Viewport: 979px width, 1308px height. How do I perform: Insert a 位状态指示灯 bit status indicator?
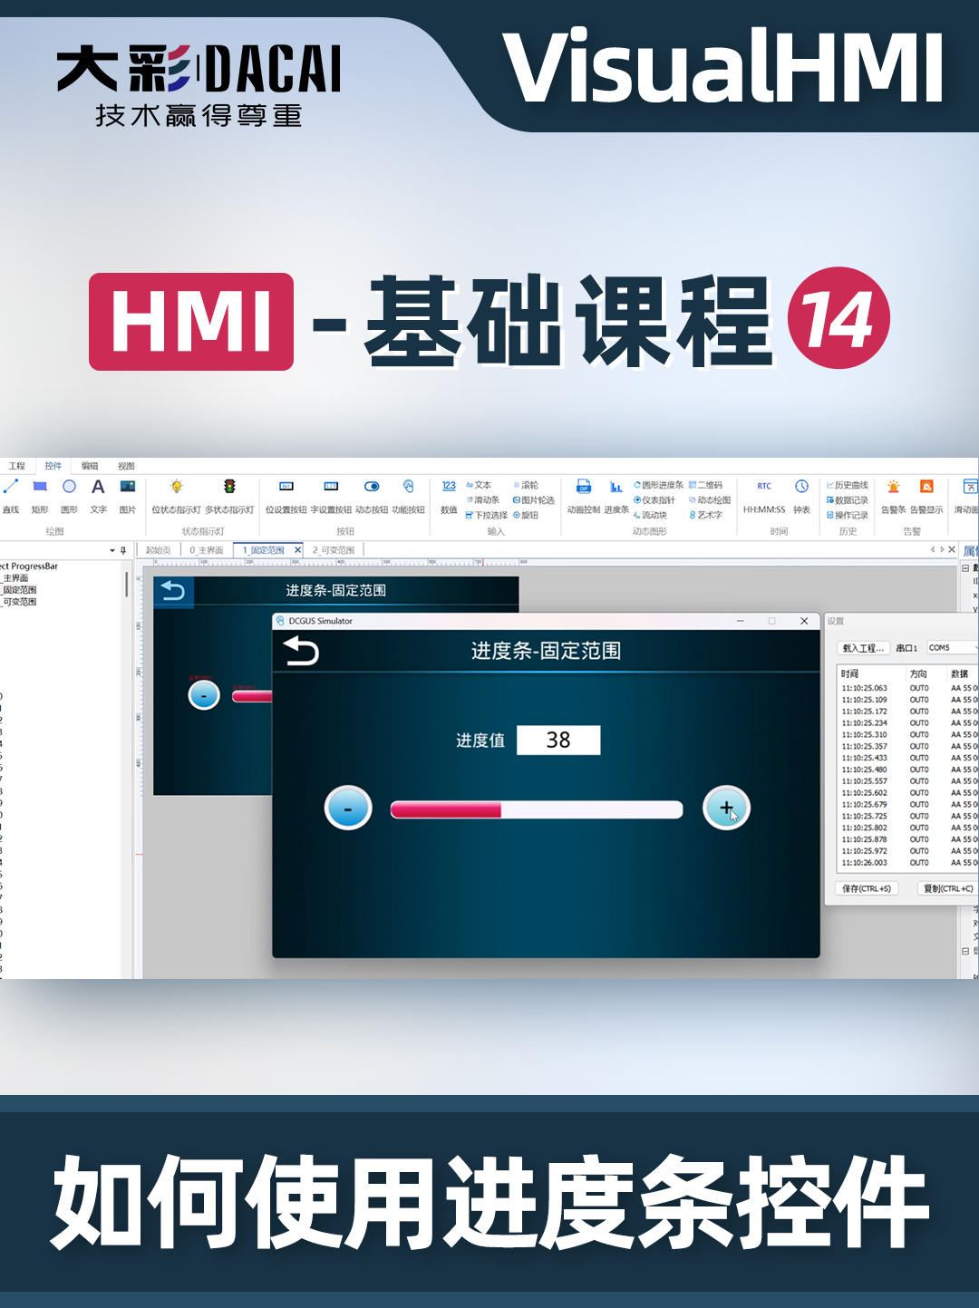[177, 496]
